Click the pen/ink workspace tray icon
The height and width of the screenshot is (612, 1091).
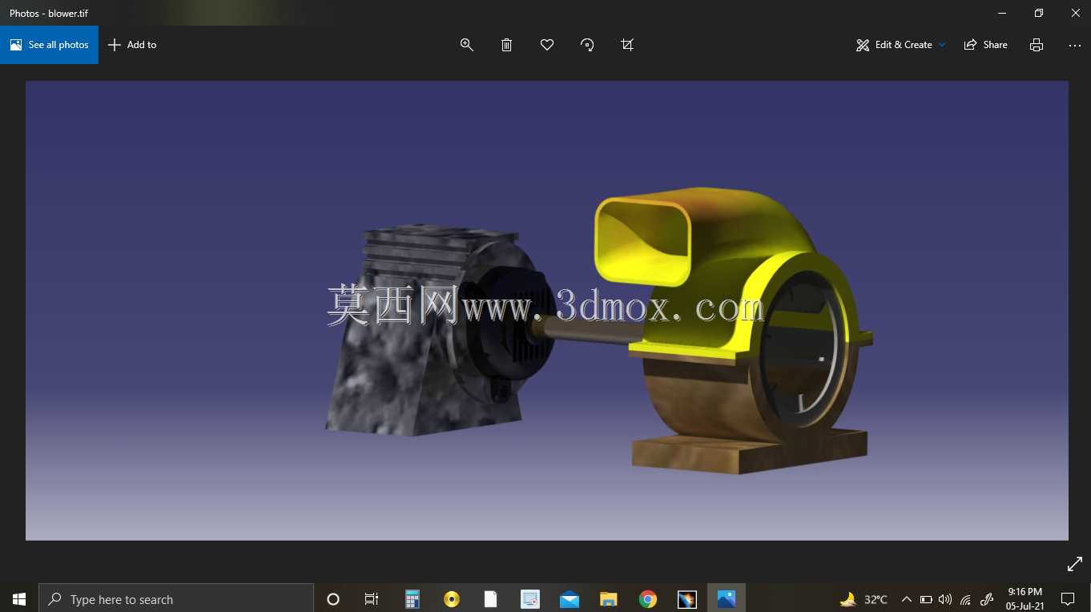[987, 598]
